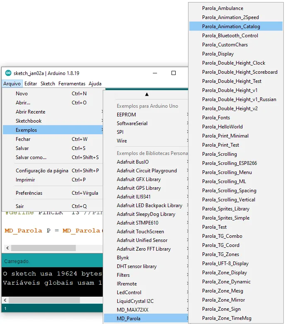
Task: Expand Blynk examples
Action: (x=146, y=258)
